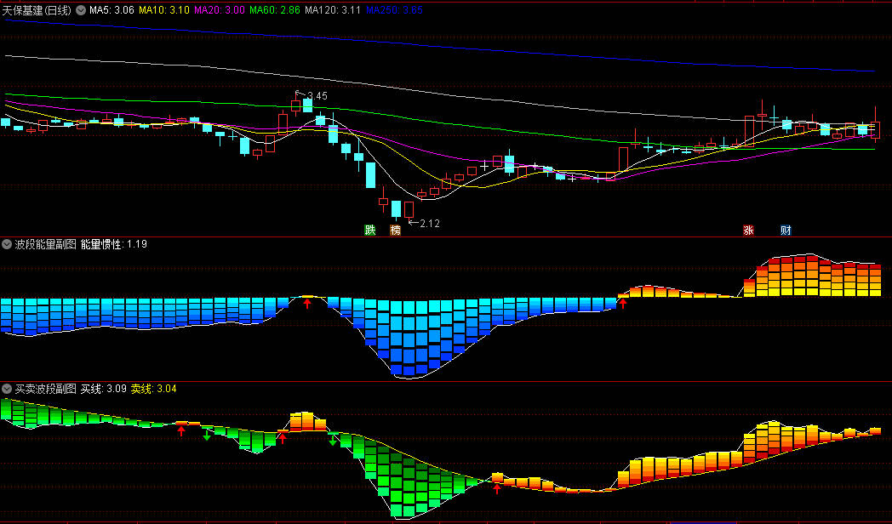
Task: Click the 2.12 low price label
Action: point(430,224)
